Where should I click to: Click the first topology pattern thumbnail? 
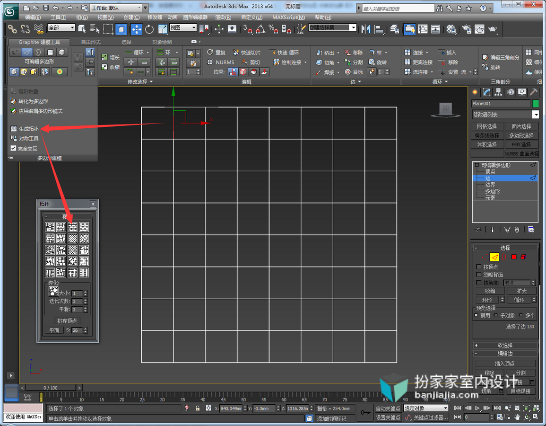point(50,227)
